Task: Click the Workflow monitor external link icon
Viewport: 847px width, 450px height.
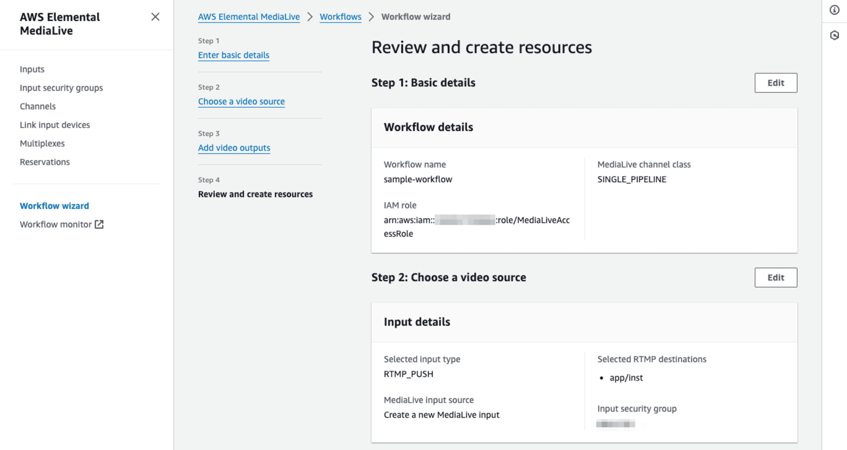Action: [x=99, y=224]
